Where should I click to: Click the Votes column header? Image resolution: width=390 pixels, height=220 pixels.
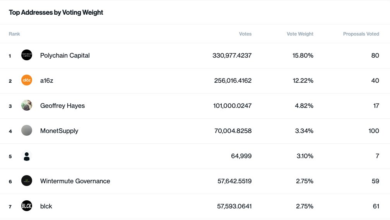point(245,34)
